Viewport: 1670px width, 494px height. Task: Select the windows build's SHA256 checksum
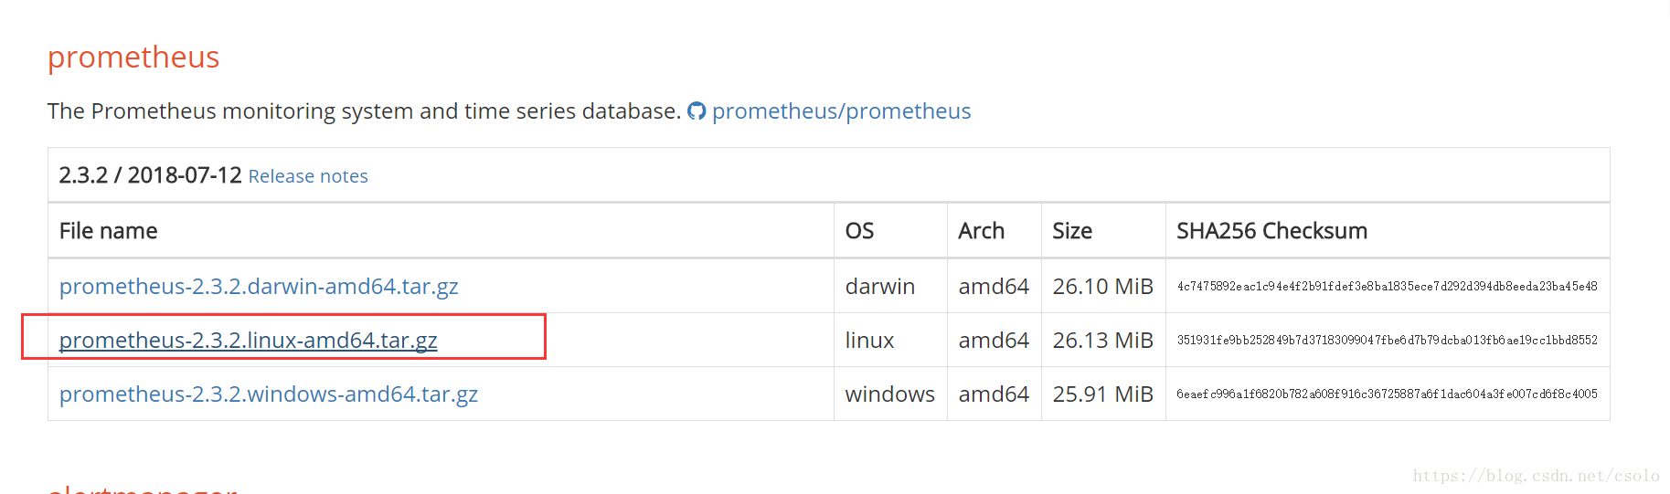coord(1388,394)
